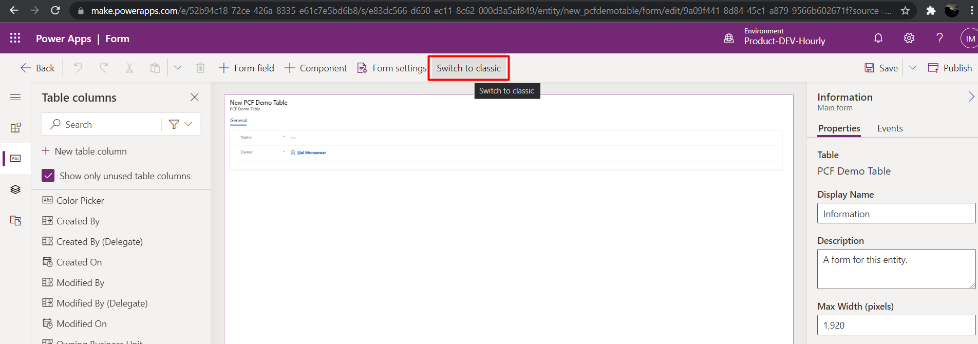This screenshot has height=344, width=978.
Task: Open the Power Apps app launcher waffle
Action: tap(15, 38)
